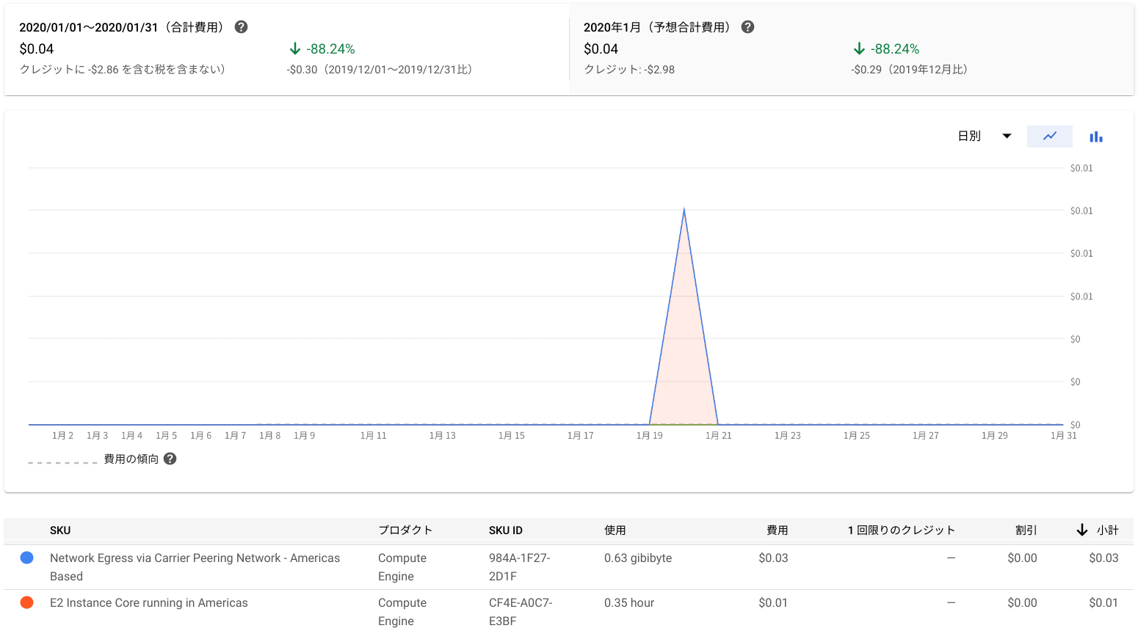Click the cost spike peak near 1月20
Viewport: 1138px width, 631px height.
(684, 208)
